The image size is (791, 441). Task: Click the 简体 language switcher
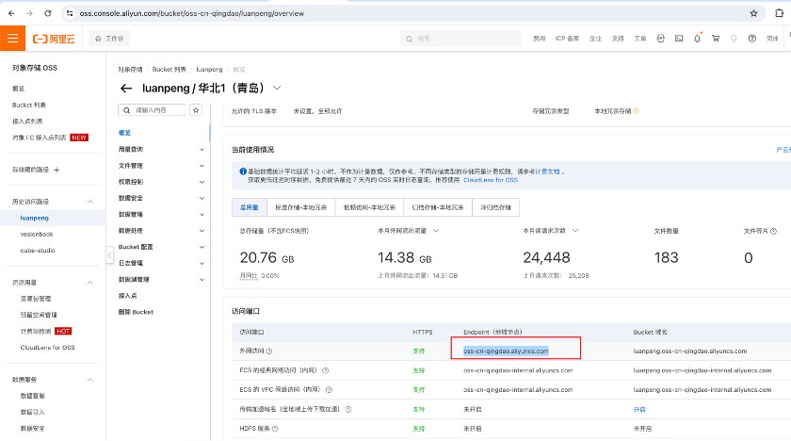click(772, 39)
